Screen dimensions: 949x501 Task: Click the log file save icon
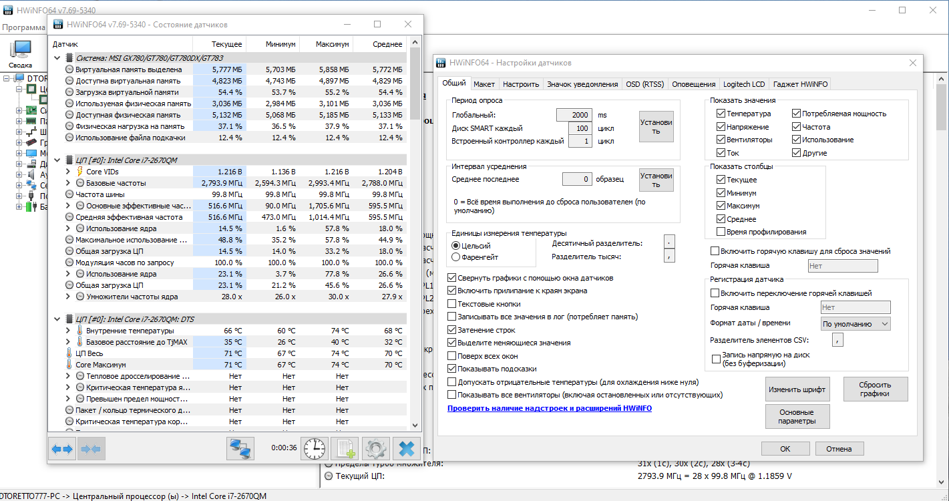coord(345,449)
